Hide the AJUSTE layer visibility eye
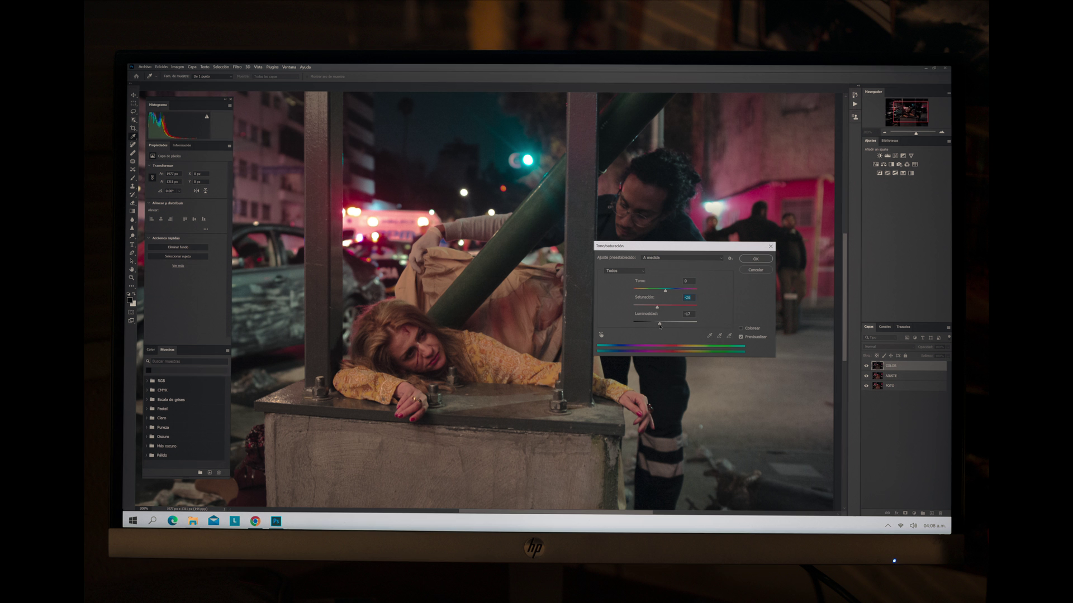This screenshot has height=603, width=1073. pos(866,376)
